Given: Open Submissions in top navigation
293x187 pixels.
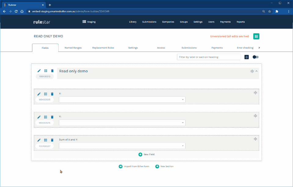Looking at the screenshot, I should pyautogui.click(x=149, y=22).
